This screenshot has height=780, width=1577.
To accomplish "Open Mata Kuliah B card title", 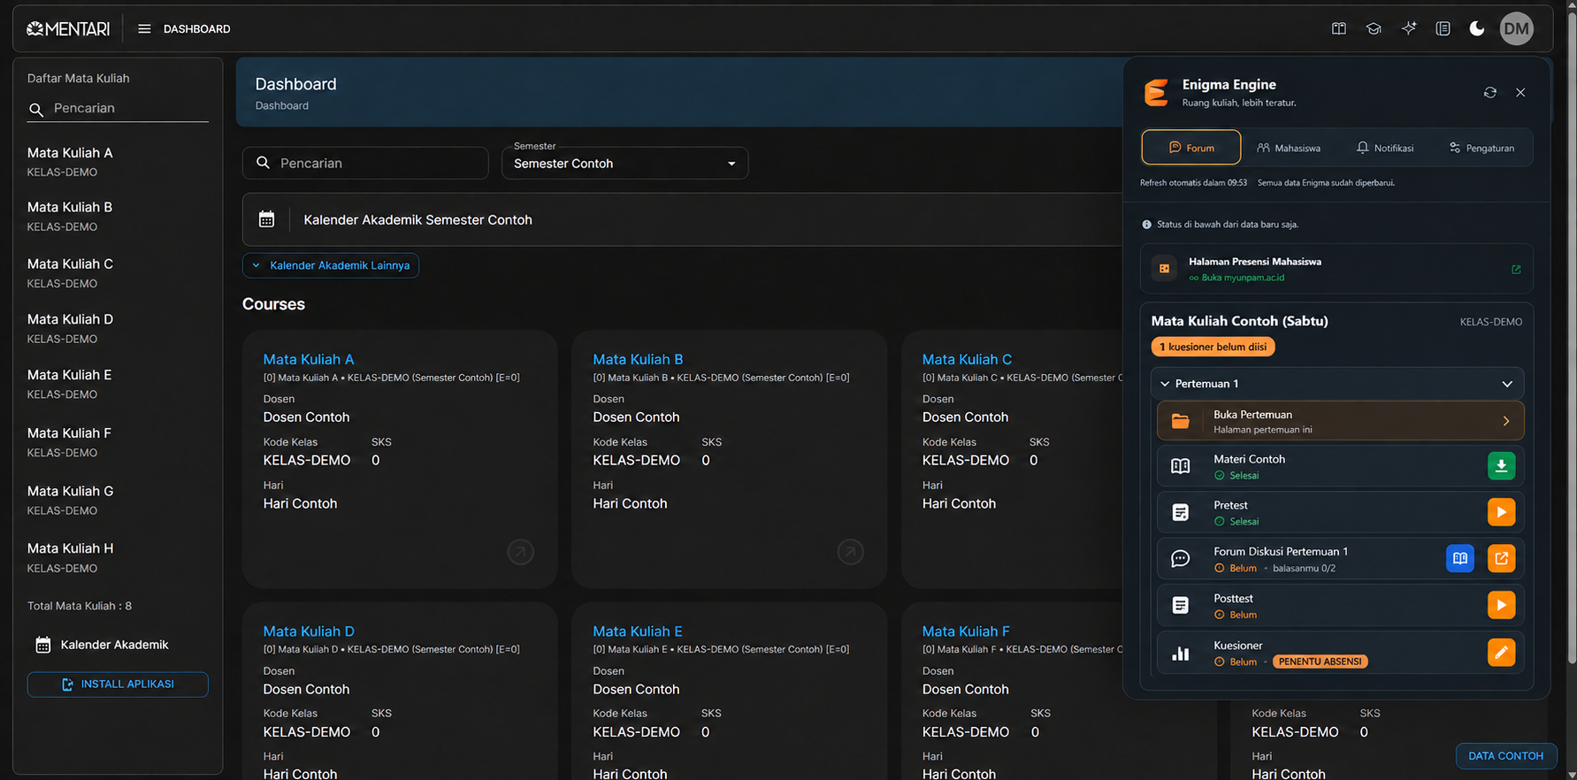I will tap(638, 360).
